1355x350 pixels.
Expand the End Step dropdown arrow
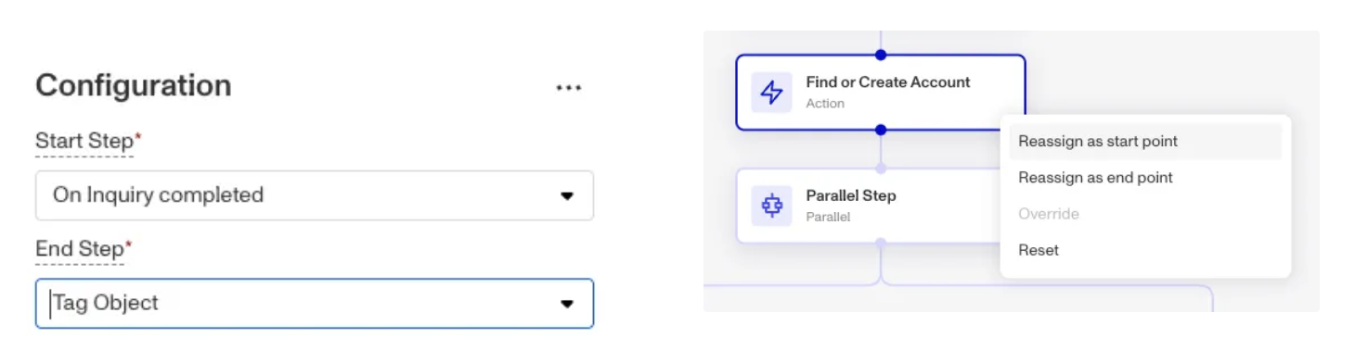567,304
